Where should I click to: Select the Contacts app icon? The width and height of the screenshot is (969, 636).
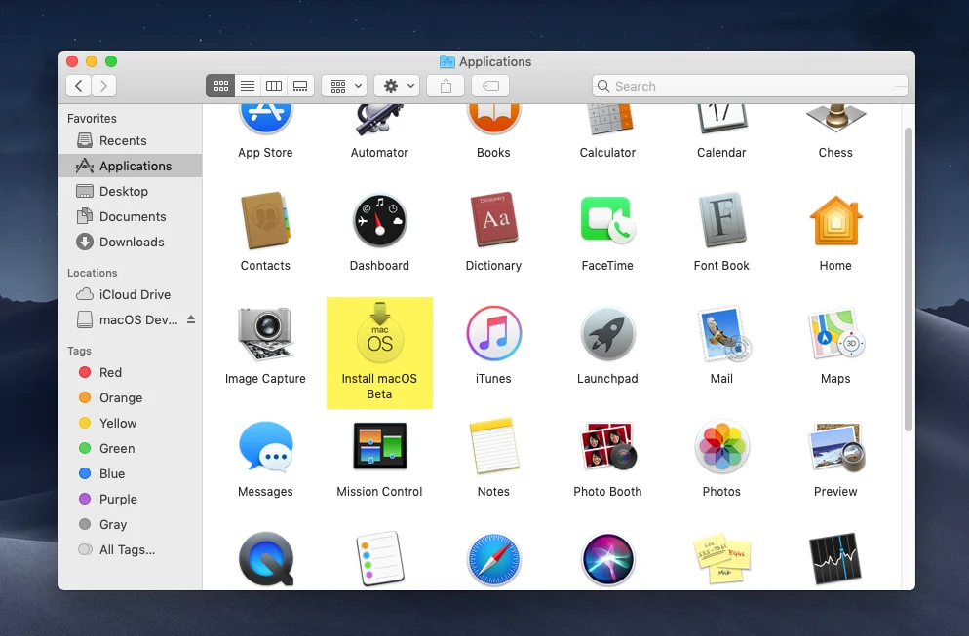coord(266,220)
